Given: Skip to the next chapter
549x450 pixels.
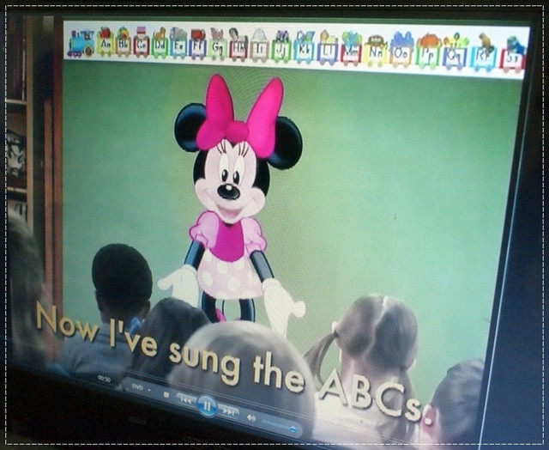Looking at the screenshot, I should tap(228, 411).
